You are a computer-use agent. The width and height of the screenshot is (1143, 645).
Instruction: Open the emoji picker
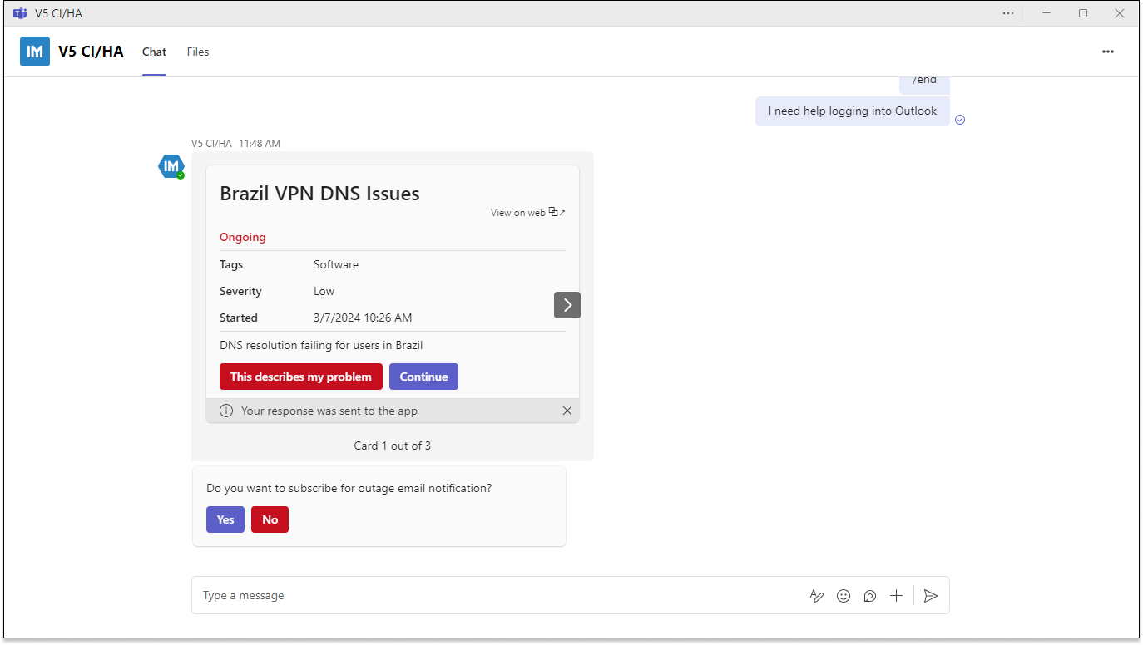pos(844,596)
